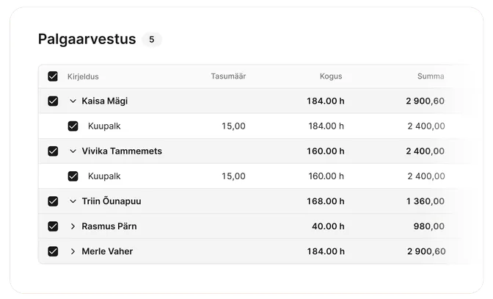Uncheck Kuupalk checkbox under Vivika Tammemets
This screenshot has height=299, width=493.
[73, 176]
